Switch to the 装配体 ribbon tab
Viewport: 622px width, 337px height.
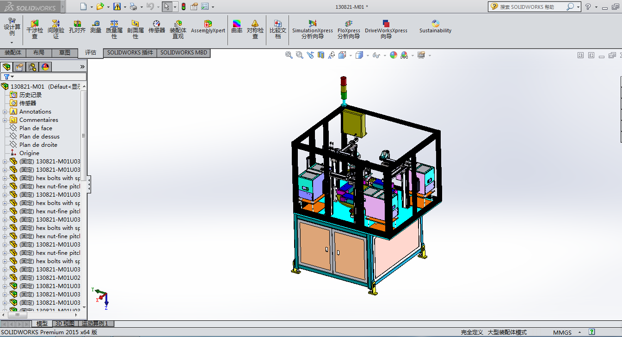(x=13, y=53)
